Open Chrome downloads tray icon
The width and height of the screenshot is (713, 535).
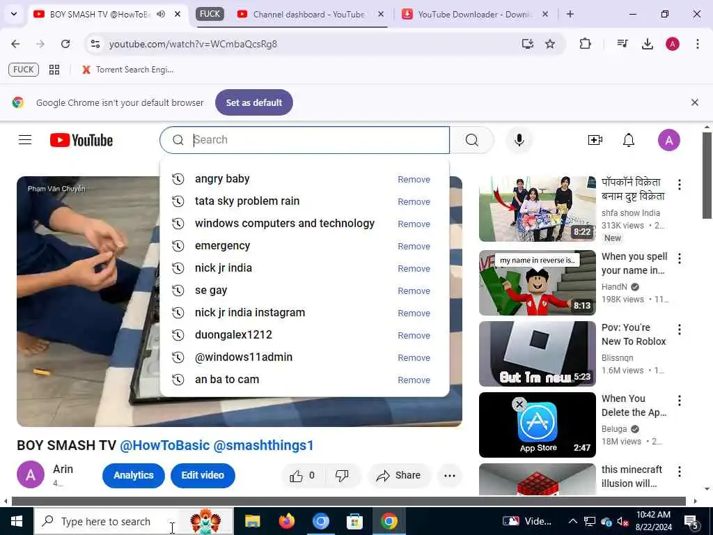[647, 44]
